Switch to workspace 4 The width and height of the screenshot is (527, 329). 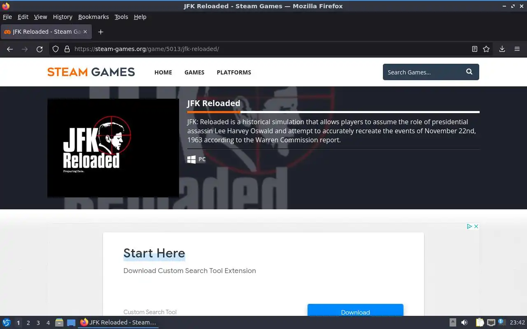(48, 323)
